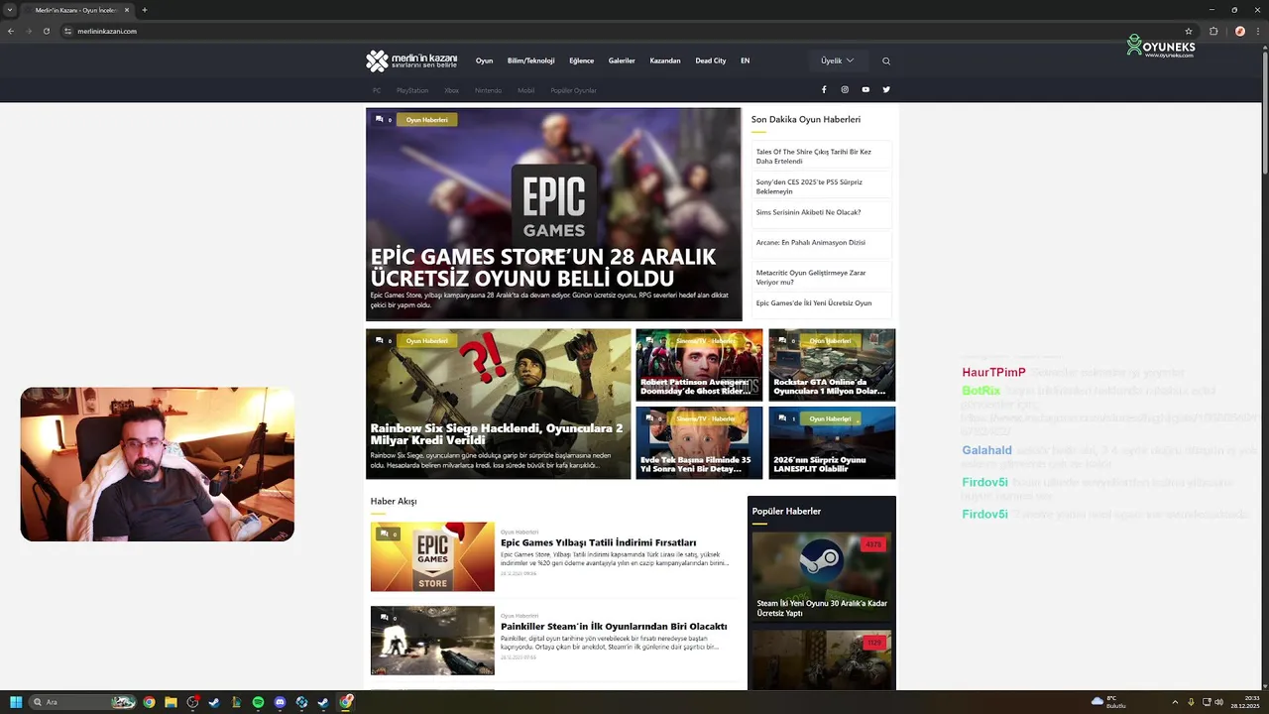
Task: Open the Galeriler menu
Action: tap(622, 60)
